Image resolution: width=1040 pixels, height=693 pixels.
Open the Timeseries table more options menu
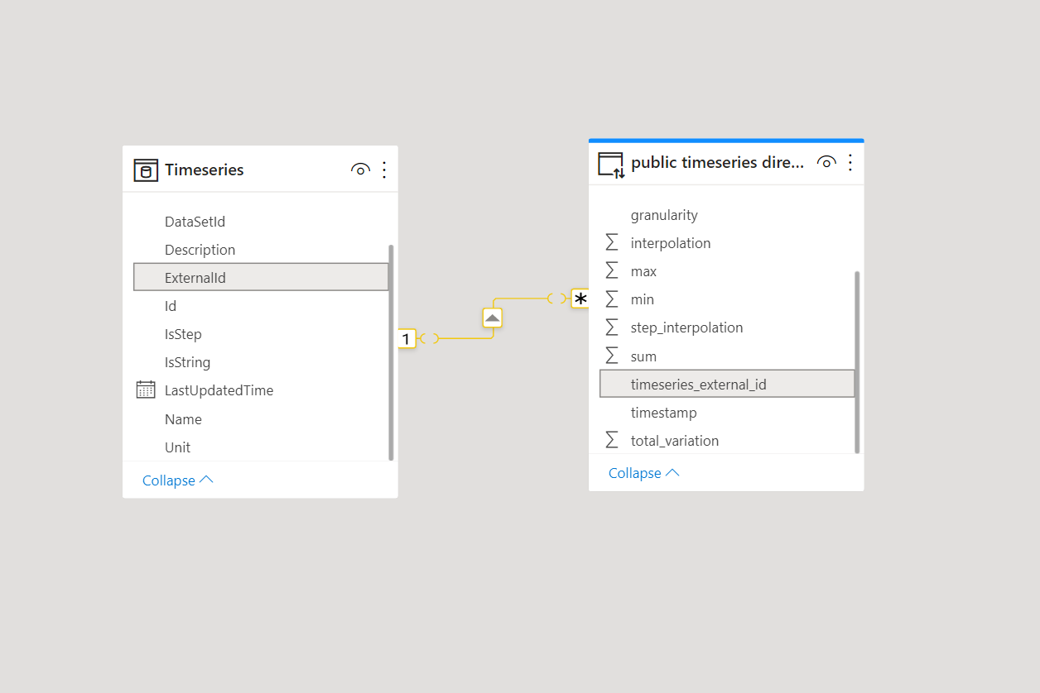[x=383, y=170]
